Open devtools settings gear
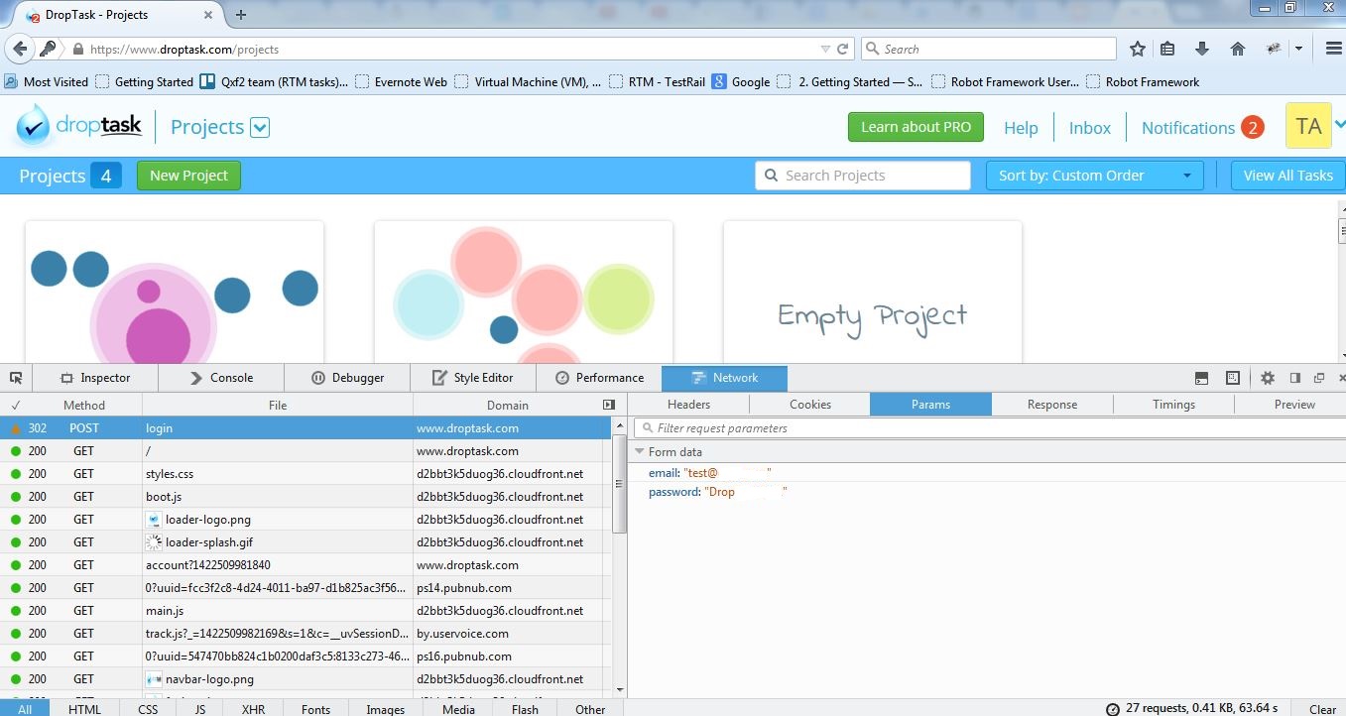 coord(1267,378)
